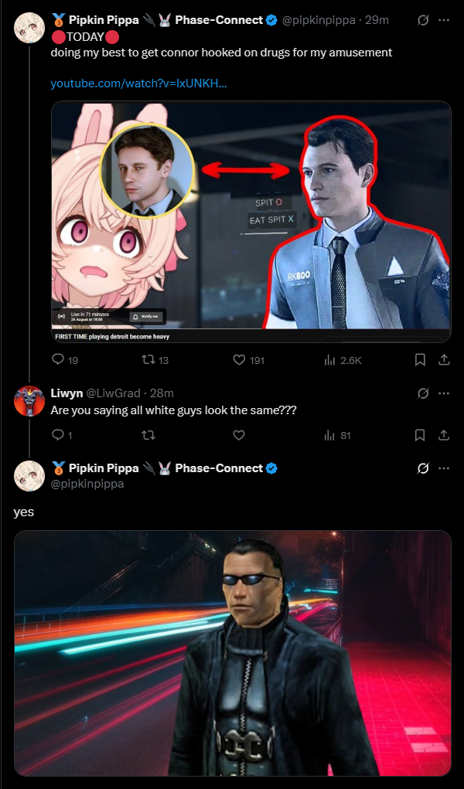Like Liwyn's reply
The image size is (464, 789).
click(239, 435)
